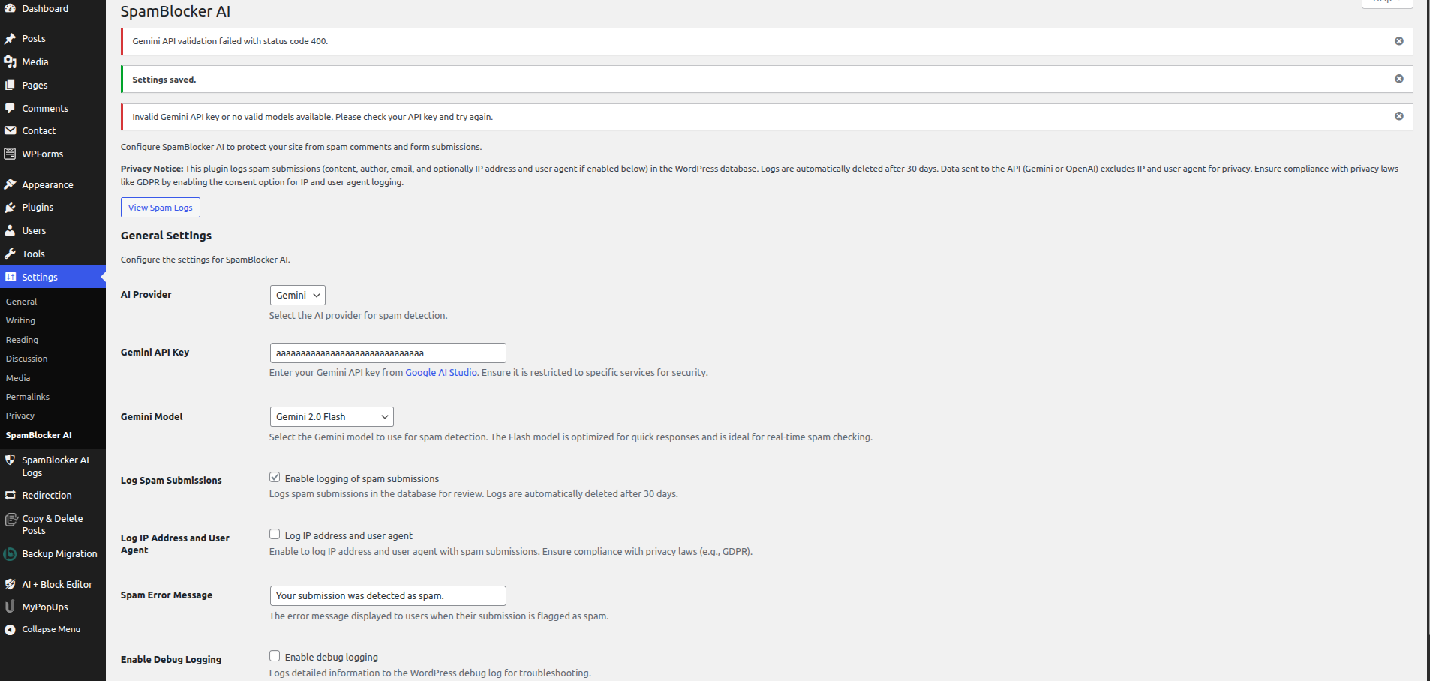The image size is (1430, 681).
Task: Open the AI Provider dropdown
Action: [x=297, y=295]
